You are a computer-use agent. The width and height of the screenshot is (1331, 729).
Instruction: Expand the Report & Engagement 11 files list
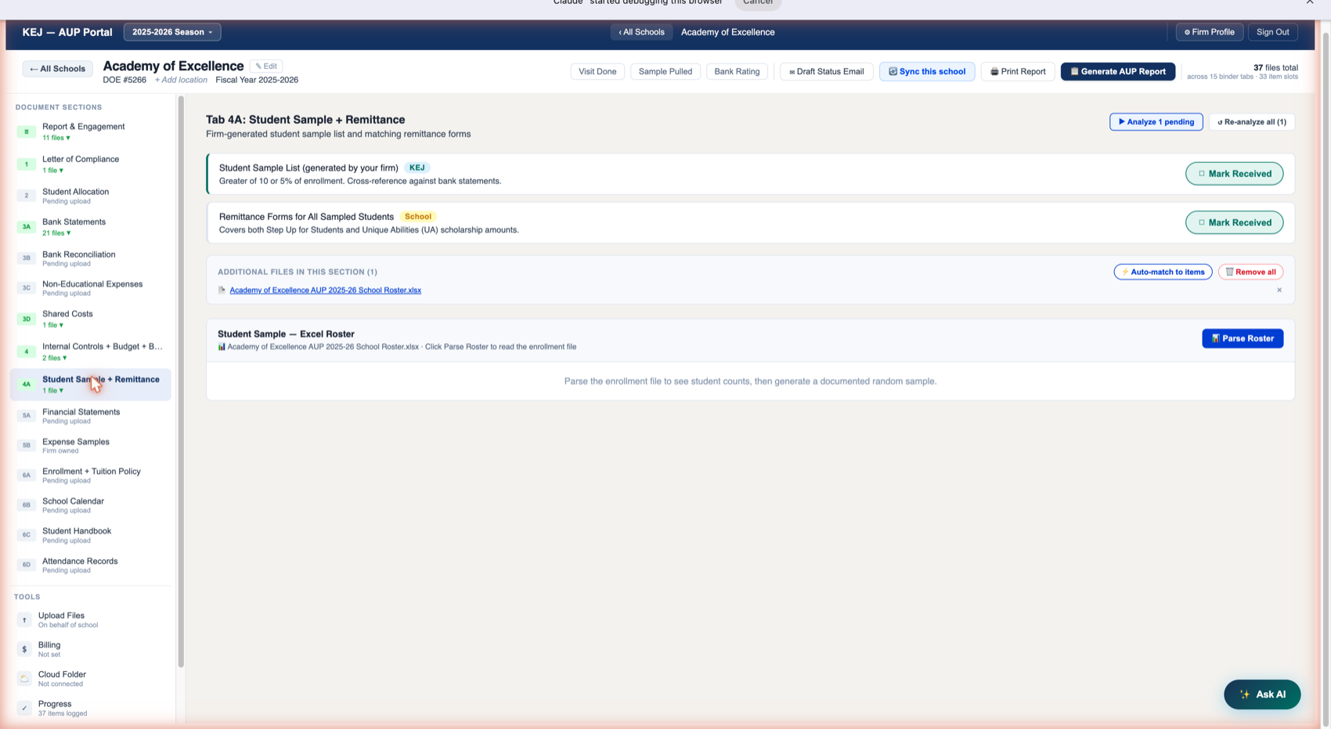click(x=56, y=138)
